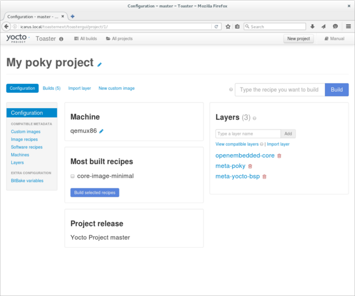Reload the page in Firefox
Viewport: 355px width, 296px height.
(216, 27)
